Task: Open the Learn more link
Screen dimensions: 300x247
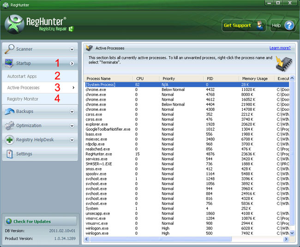Action: coord(280,48)
